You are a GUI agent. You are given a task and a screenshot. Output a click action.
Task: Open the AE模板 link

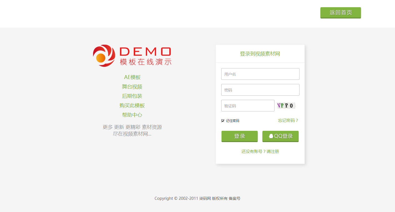[132, 77]
